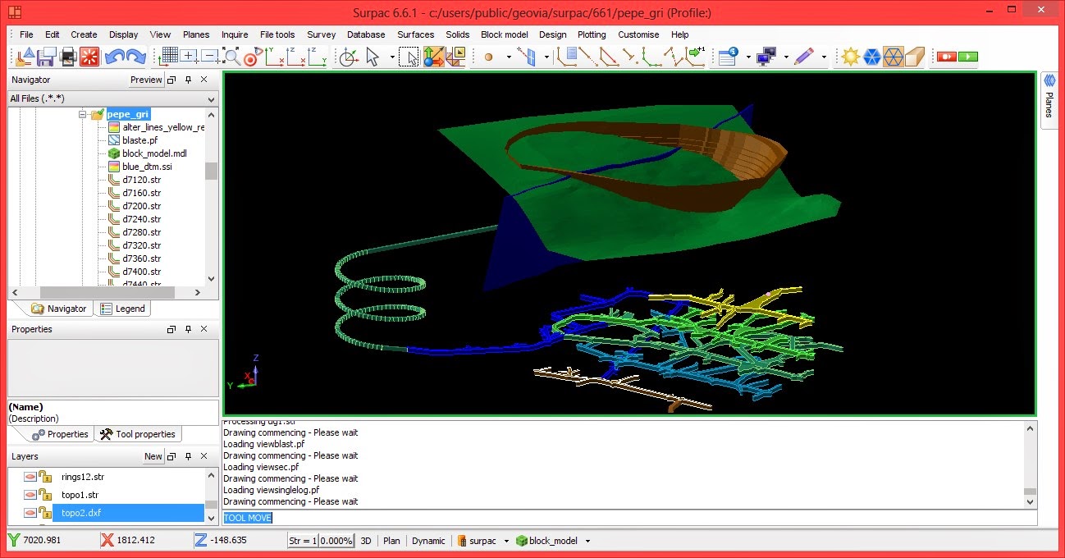This screenshot has height=558, width=1065.
Task: Open dropdown arrow beside pencil icon
Action: click(x=823, y=57)
